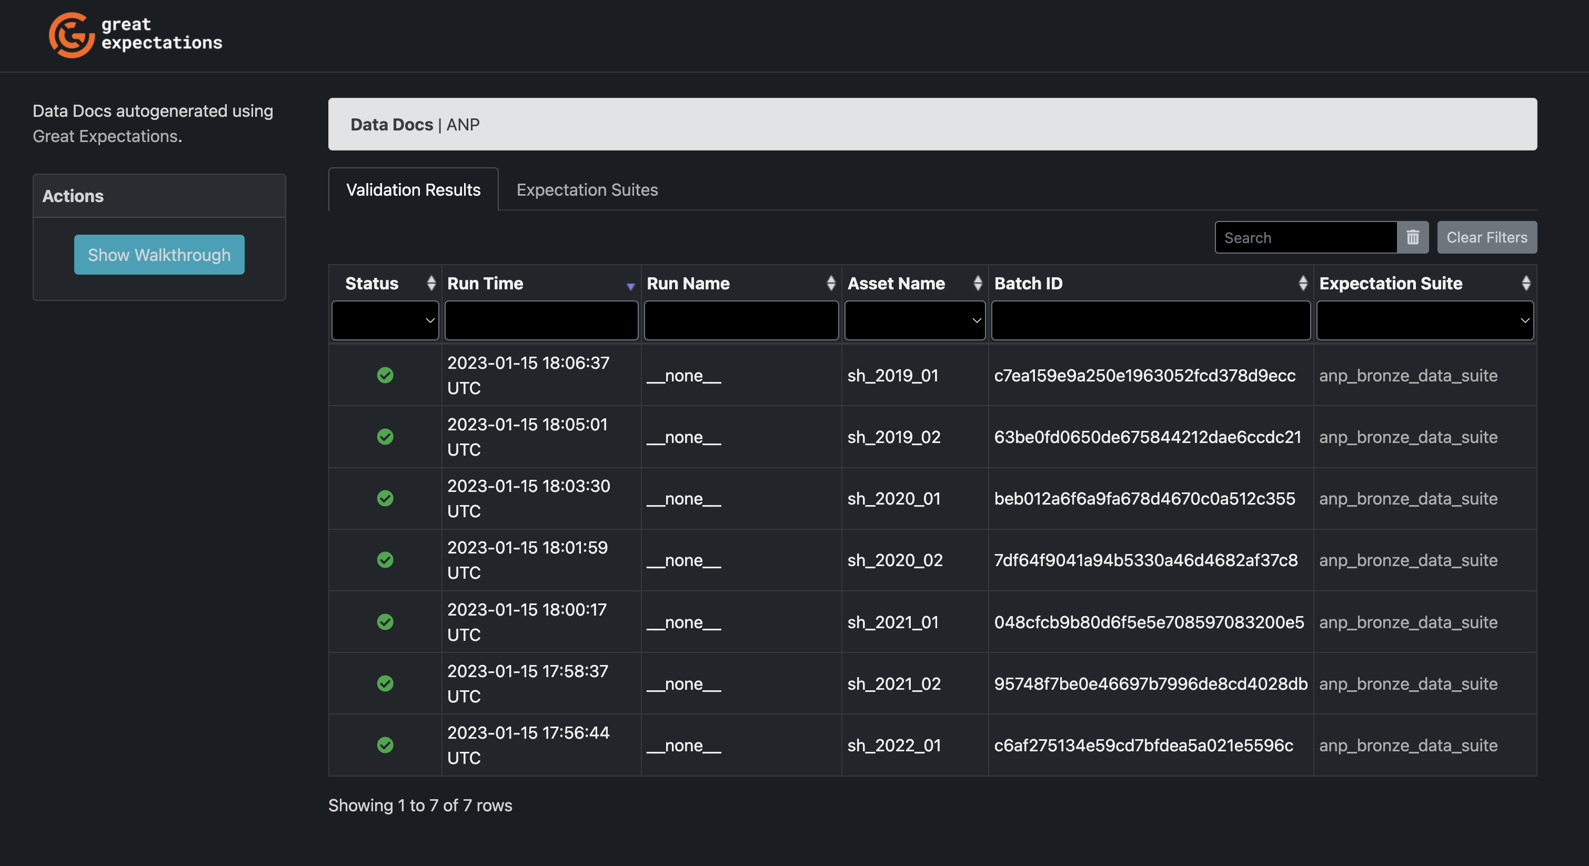Click run time 2023-01-15 18:05:01 UTC
The width and height of the screenshot is (1589, 866).
pos(527,437)
